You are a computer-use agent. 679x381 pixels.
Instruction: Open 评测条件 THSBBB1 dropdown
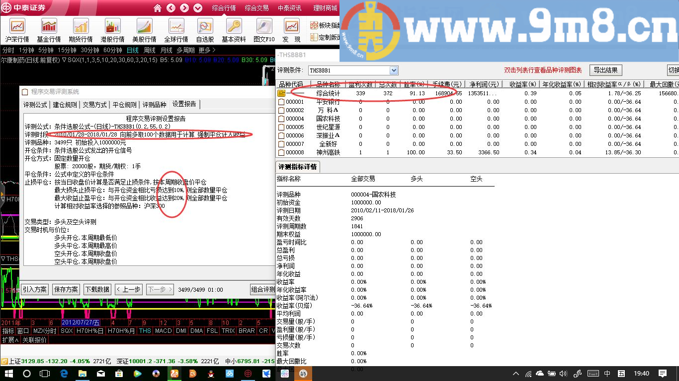(x=353, y=70)
